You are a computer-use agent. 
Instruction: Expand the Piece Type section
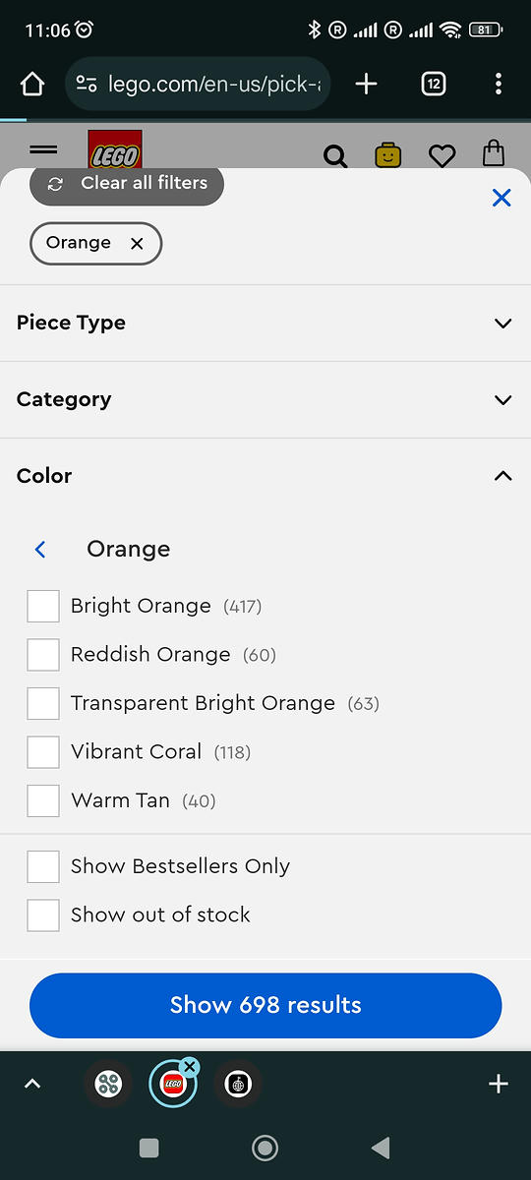click(x=265, y=323)
